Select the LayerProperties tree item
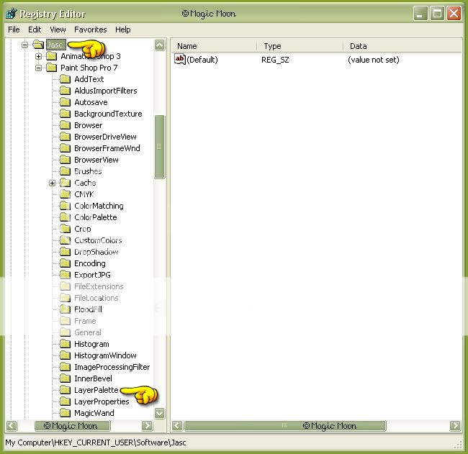The width and height of the screenshot is (468, 454). pyautogui.click(x=102, y=401)
